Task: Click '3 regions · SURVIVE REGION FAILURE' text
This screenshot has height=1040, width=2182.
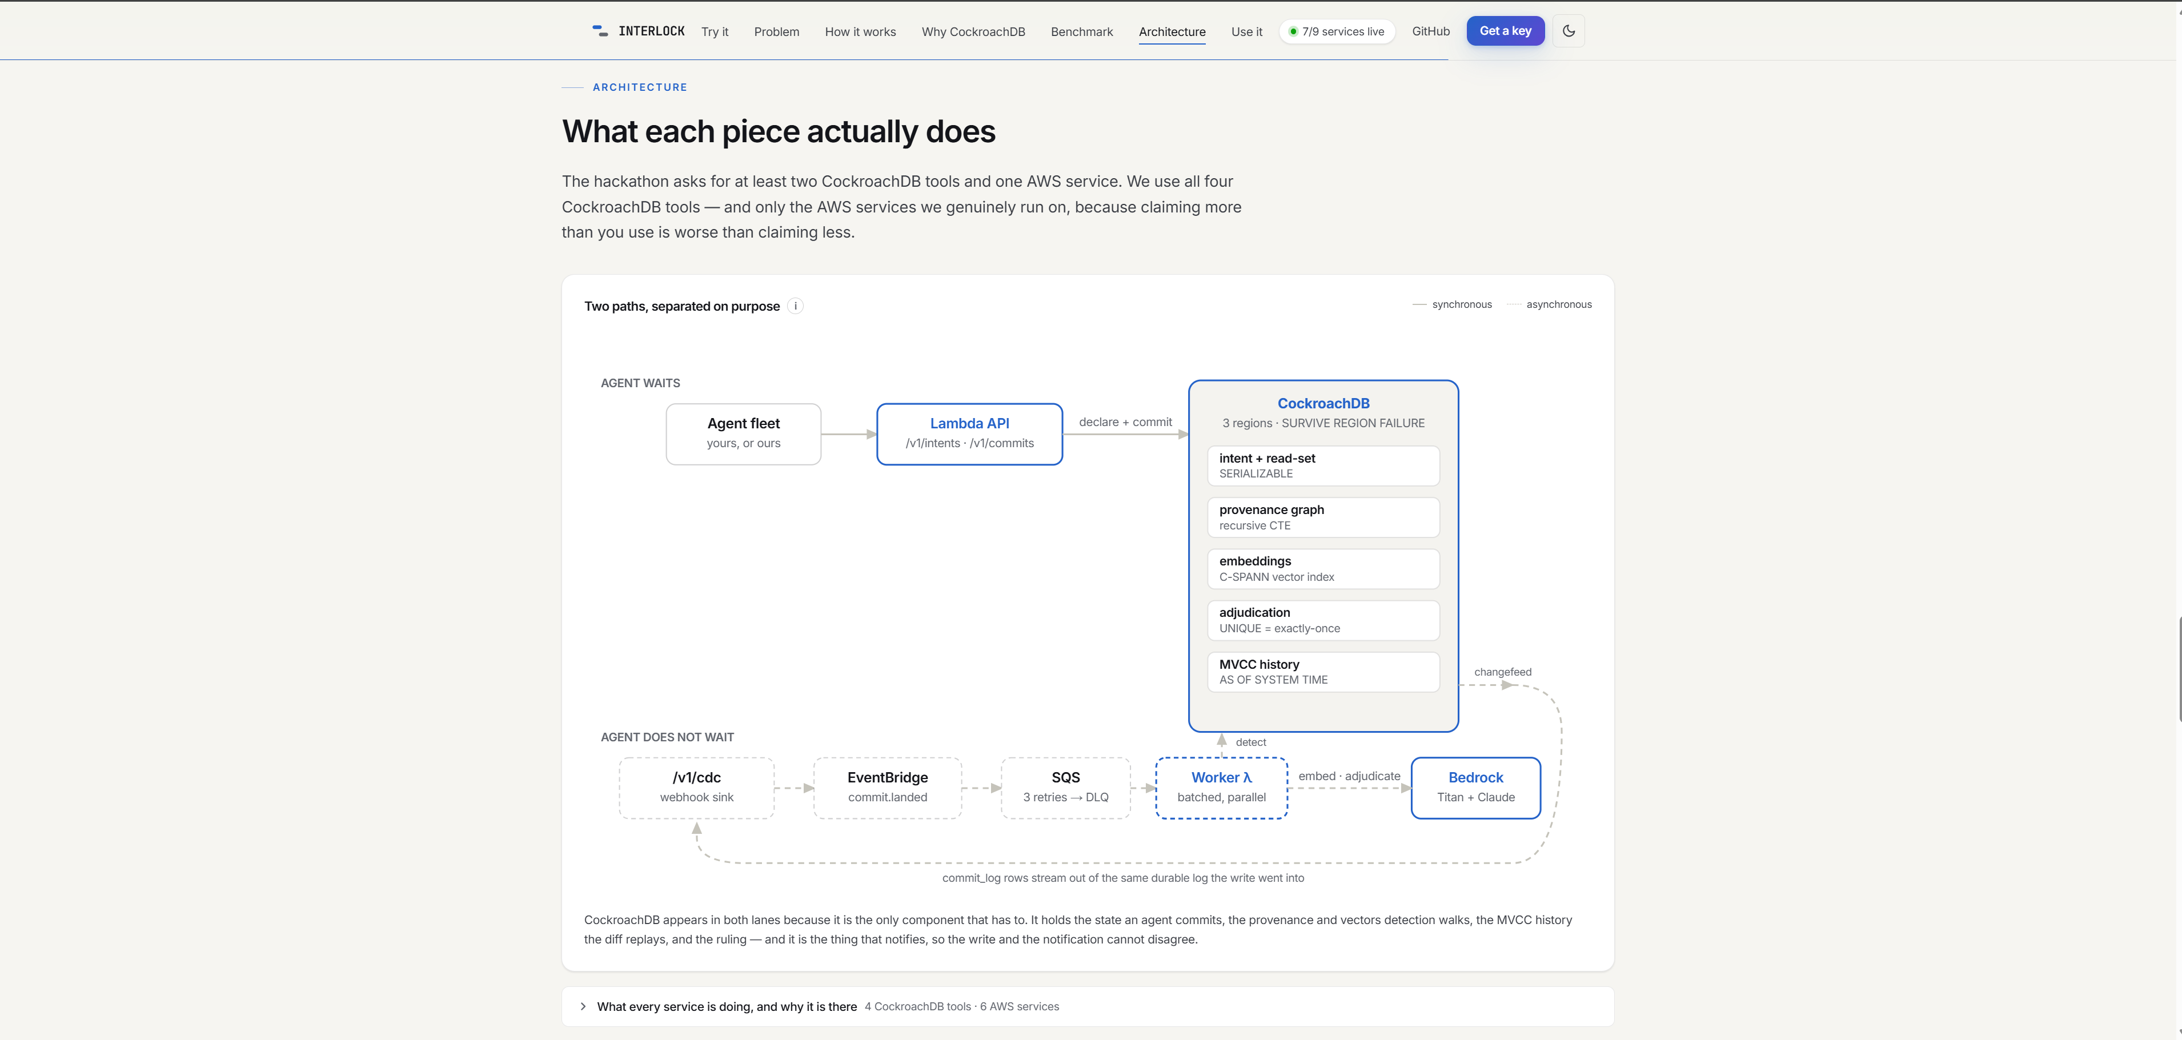Action: [x=1323, y=423]
